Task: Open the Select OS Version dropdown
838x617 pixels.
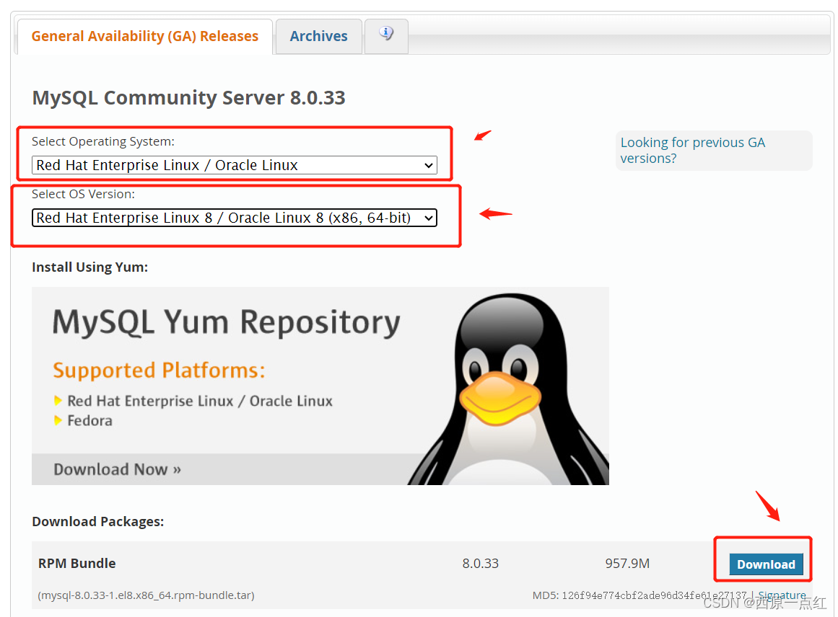Action: click(234, 218)
